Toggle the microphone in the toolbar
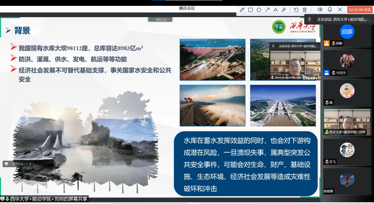Image resolution: width=374 pixels, height=204 pixels. 330,9
